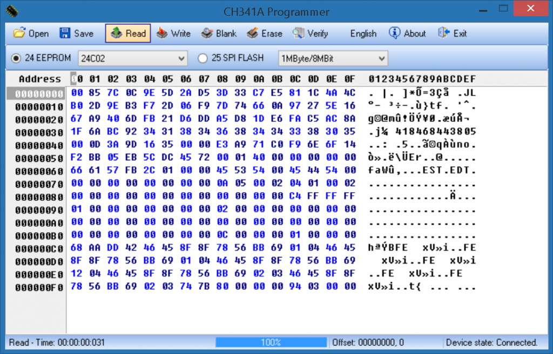
Task: Click the Erase button label
Action: point(272,33)
